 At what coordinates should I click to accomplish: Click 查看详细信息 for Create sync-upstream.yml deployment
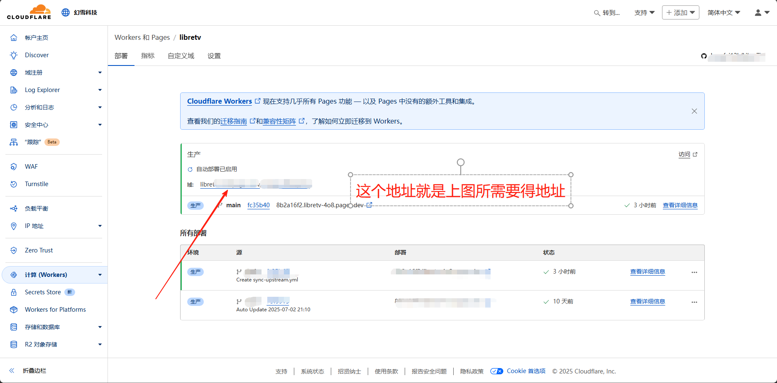[647, 271]
